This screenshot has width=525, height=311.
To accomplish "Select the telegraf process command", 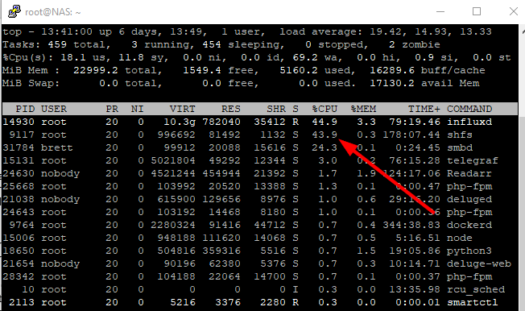I will (x=473, y=160).
